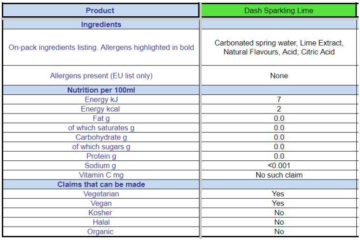The height and width of the screenshot is (240, 360).
Task: Click the green Dash Sparkling Lime cell
Action: (279, 10)
